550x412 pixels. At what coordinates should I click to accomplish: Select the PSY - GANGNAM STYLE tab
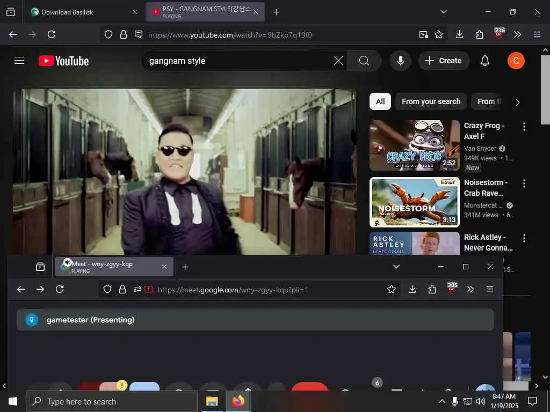[205, 12]
